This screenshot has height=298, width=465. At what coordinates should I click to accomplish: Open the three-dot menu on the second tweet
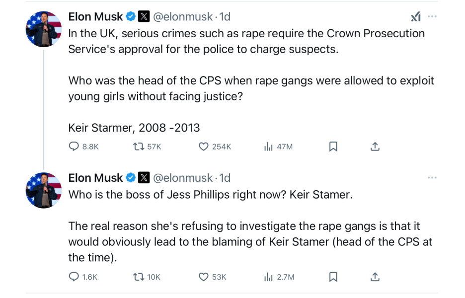(x=432, y=177)
